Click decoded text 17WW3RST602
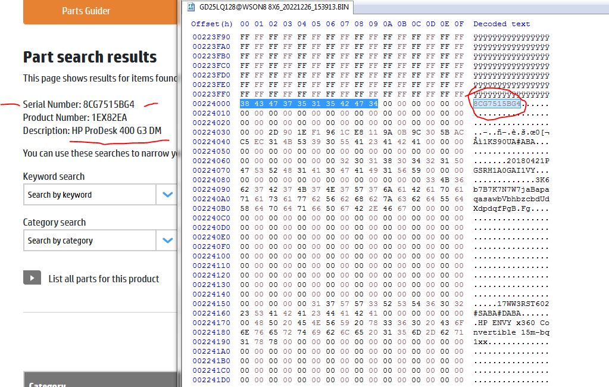Screen dimensions: 609x387 [x=523, y=304]
